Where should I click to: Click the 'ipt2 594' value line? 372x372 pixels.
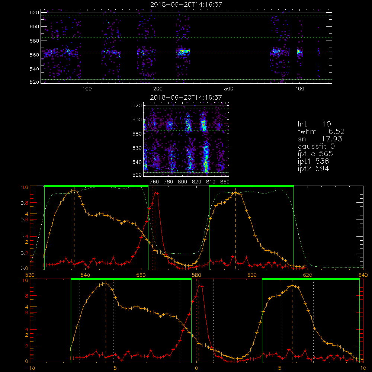[x=313, y=169]
